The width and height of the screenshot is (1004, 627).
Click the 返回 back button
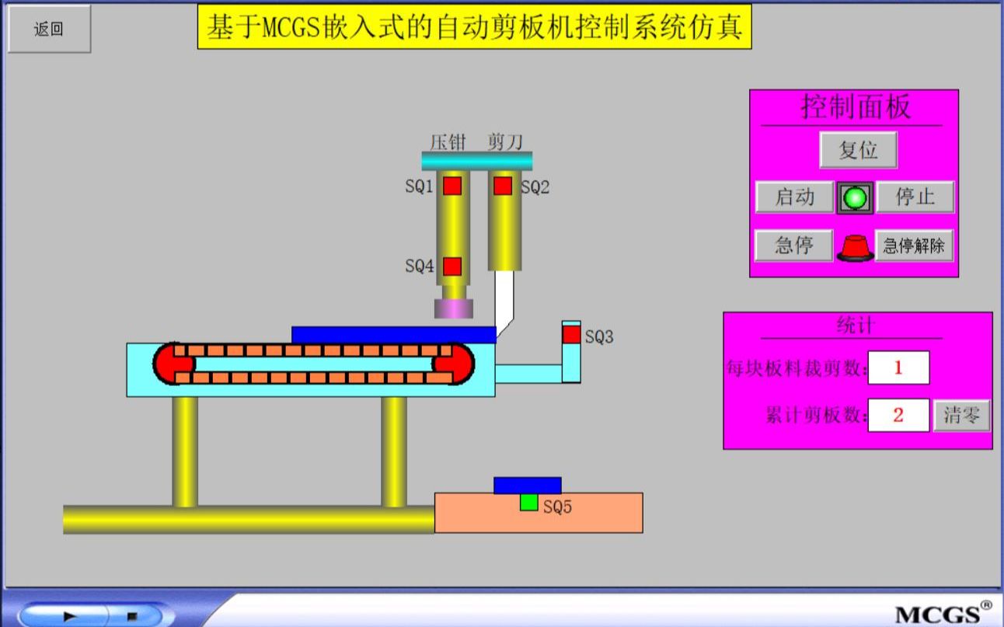point(48,29)
